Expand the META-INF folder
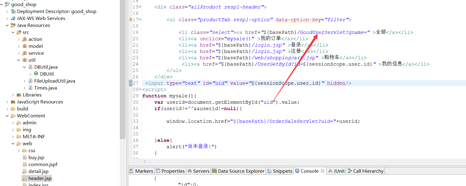466x186 pixels. (13, 136)
